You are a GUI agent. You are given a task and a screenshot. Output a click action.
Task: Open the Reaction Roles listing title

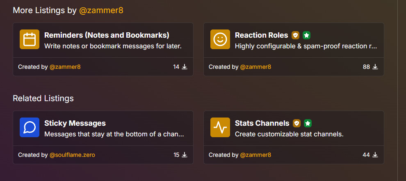click(262, 35)
